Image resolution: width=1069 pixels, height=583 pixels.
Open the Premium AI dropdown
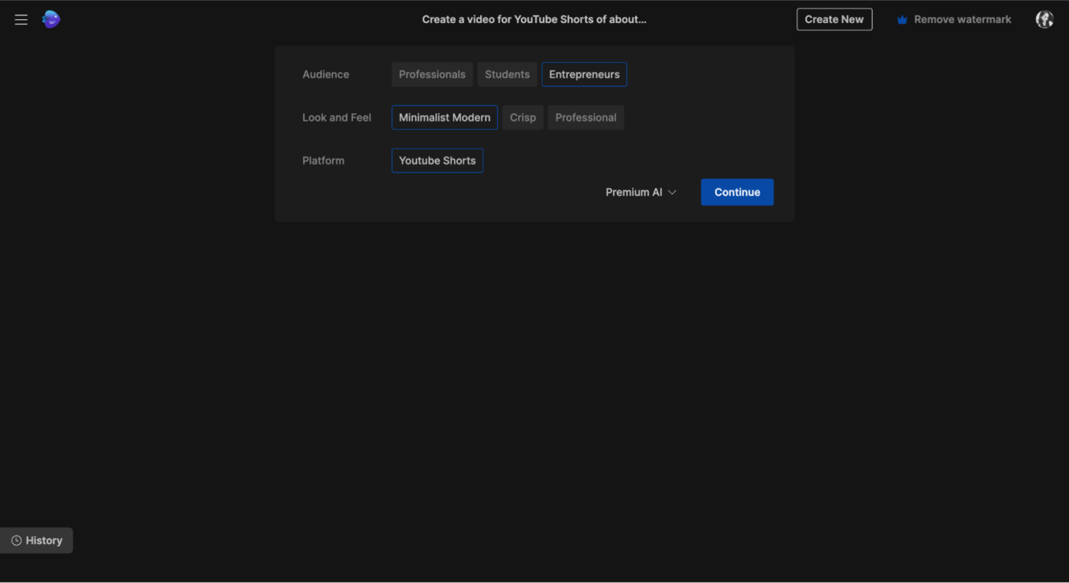click(634, 193)
